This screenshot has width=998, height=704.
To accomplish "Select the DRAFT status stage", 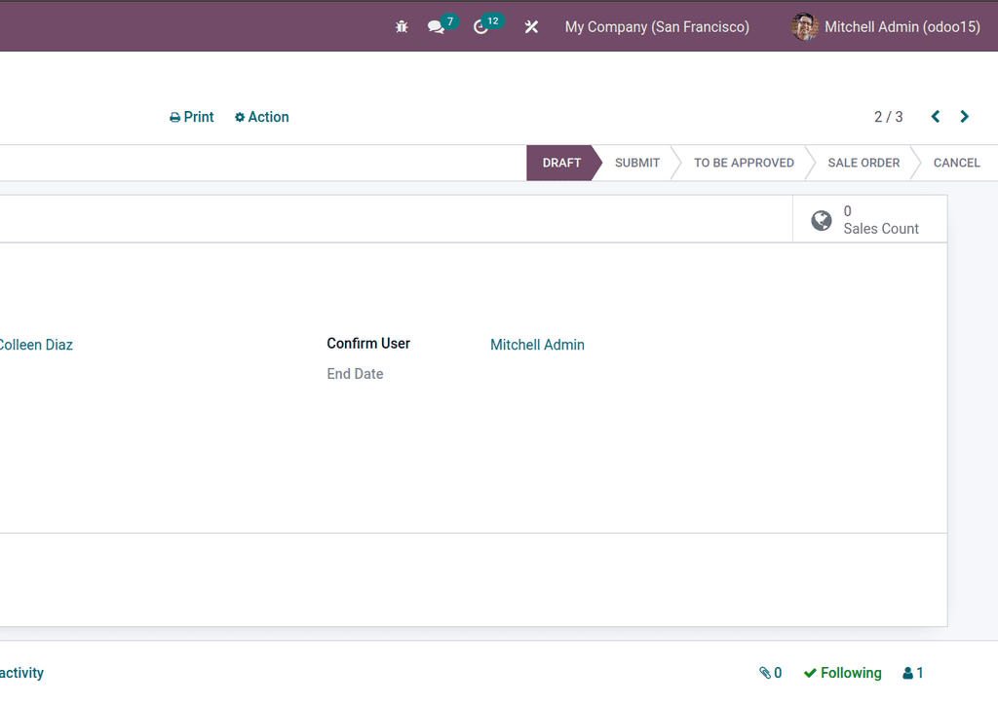I will [561, 163].
